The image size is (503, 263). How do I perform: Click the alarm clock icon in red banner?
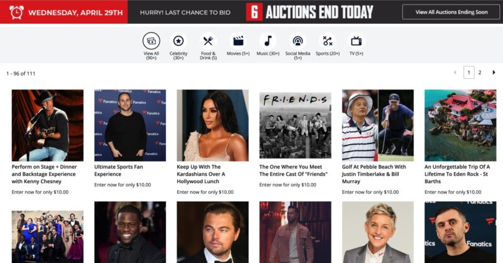pyautogui.click(x=16, y=12)
